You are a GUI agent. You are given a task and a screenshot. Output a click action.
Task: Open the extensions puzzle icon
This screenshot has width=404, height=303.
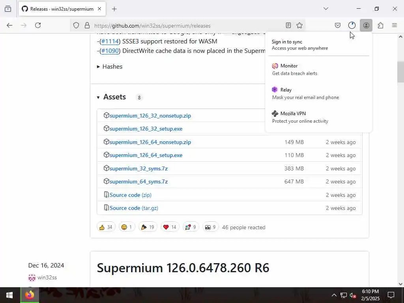pos(380,25)
